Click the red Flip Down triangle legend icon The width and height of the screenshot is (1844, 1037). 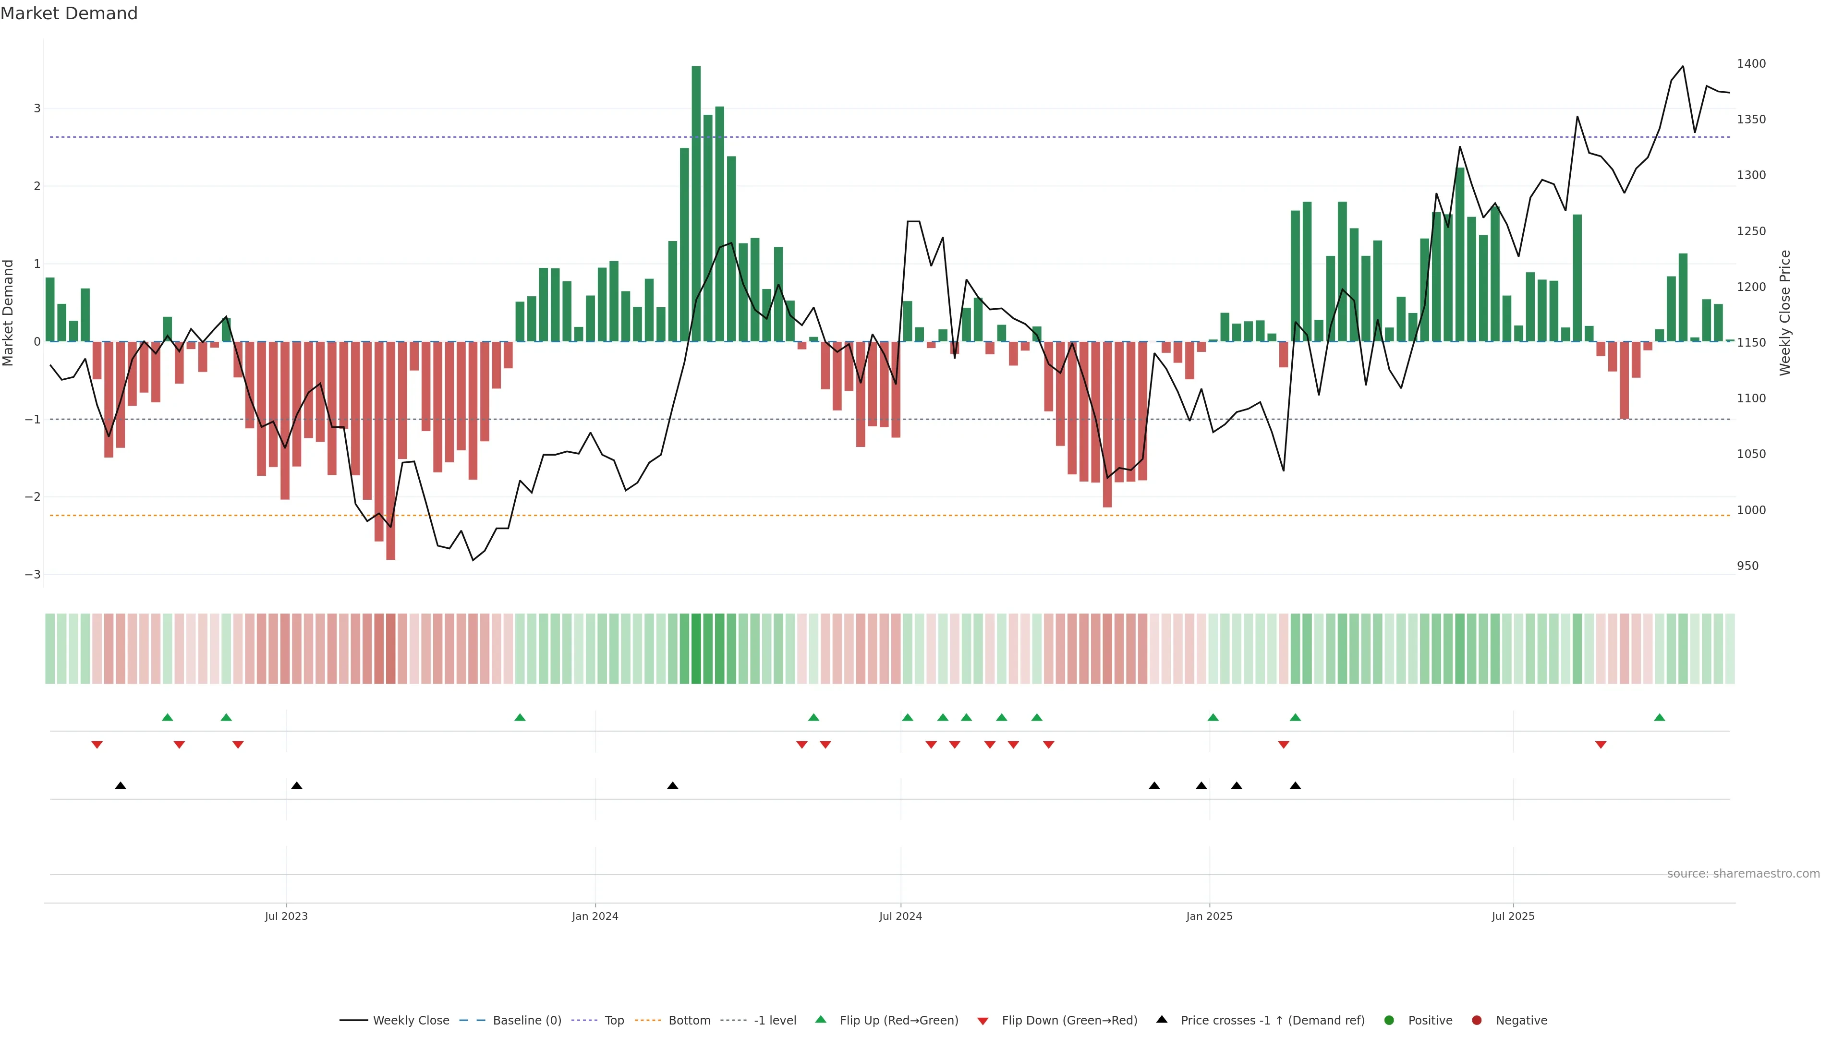coord(982,1021)
